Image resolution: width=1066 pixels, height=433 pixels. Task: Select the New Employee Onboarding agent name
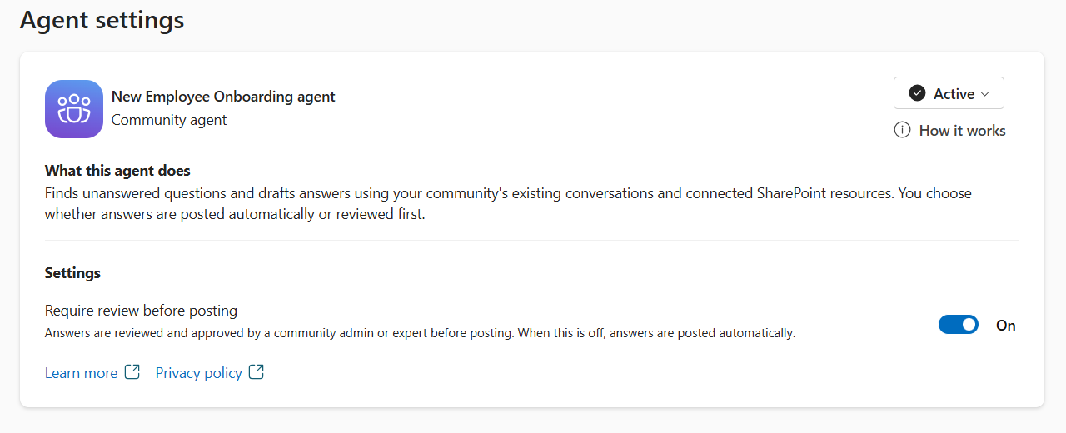223,97
